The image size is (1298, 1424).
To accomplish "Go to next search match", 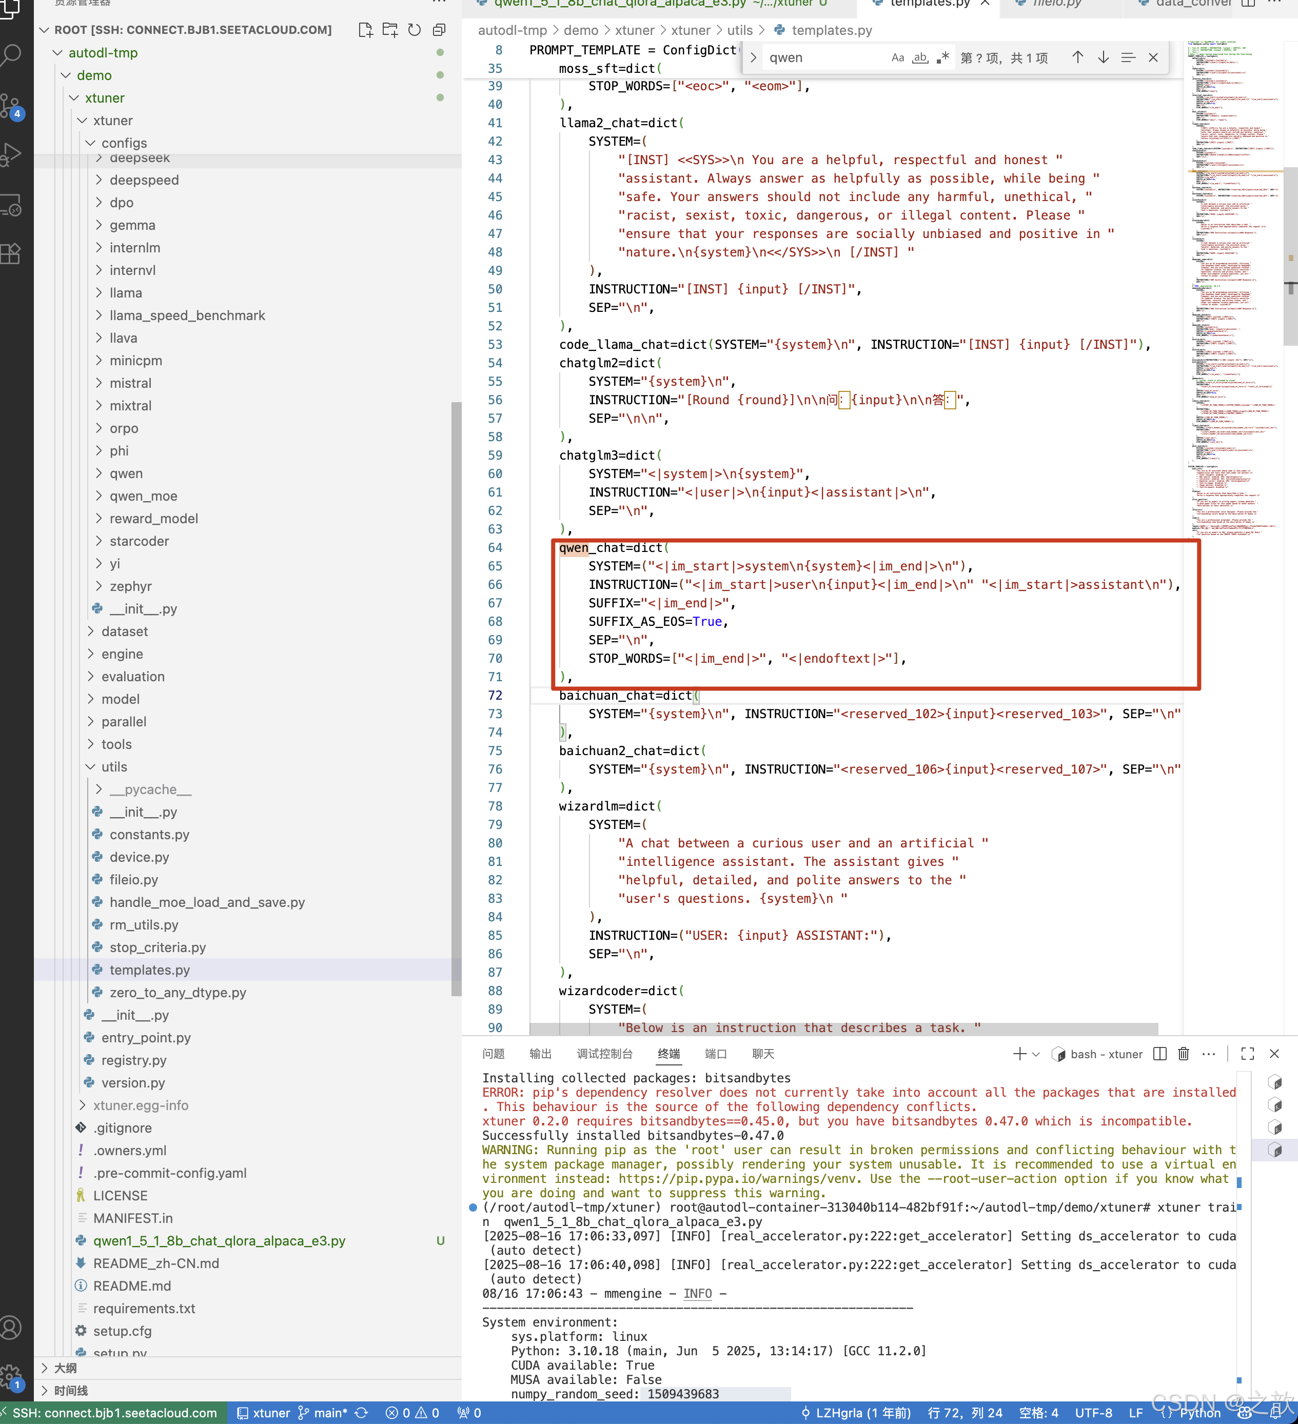I will coord(1103,58).
